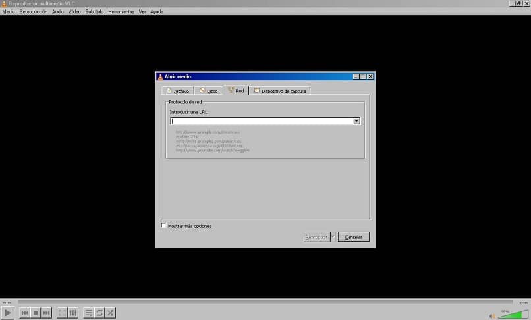Screen dimensions: 531x320
Task: Enable Mostrar más opciones checkbox
Action: 164,226
